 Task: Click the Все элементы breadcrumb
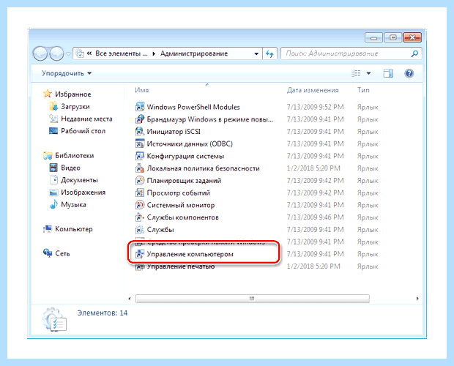122,53
